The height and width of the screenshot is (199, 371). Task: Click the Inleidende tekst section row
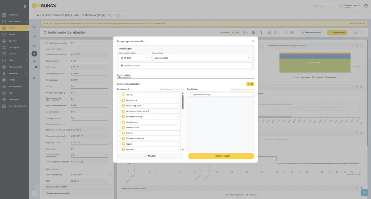pos(149,127)
